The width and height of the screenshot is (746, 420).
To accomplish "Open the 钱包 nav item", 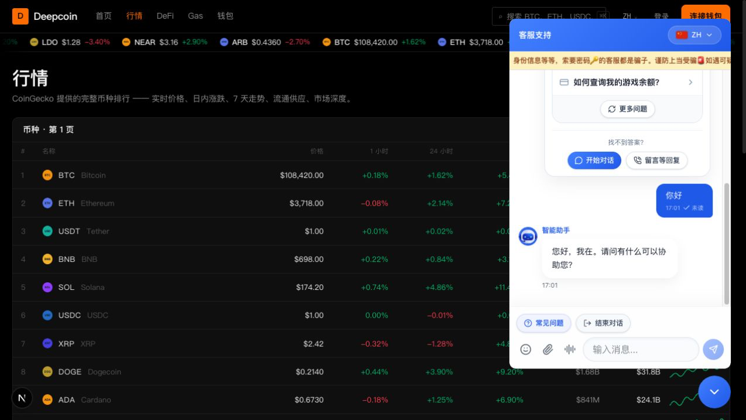I will coord(225,16).
